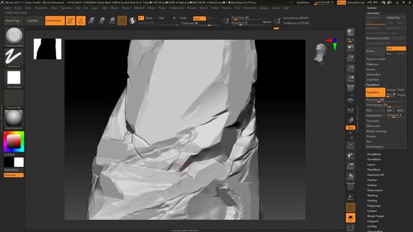
Task: Click the Rotate view icon in right shelf
Action: (350, 176)
